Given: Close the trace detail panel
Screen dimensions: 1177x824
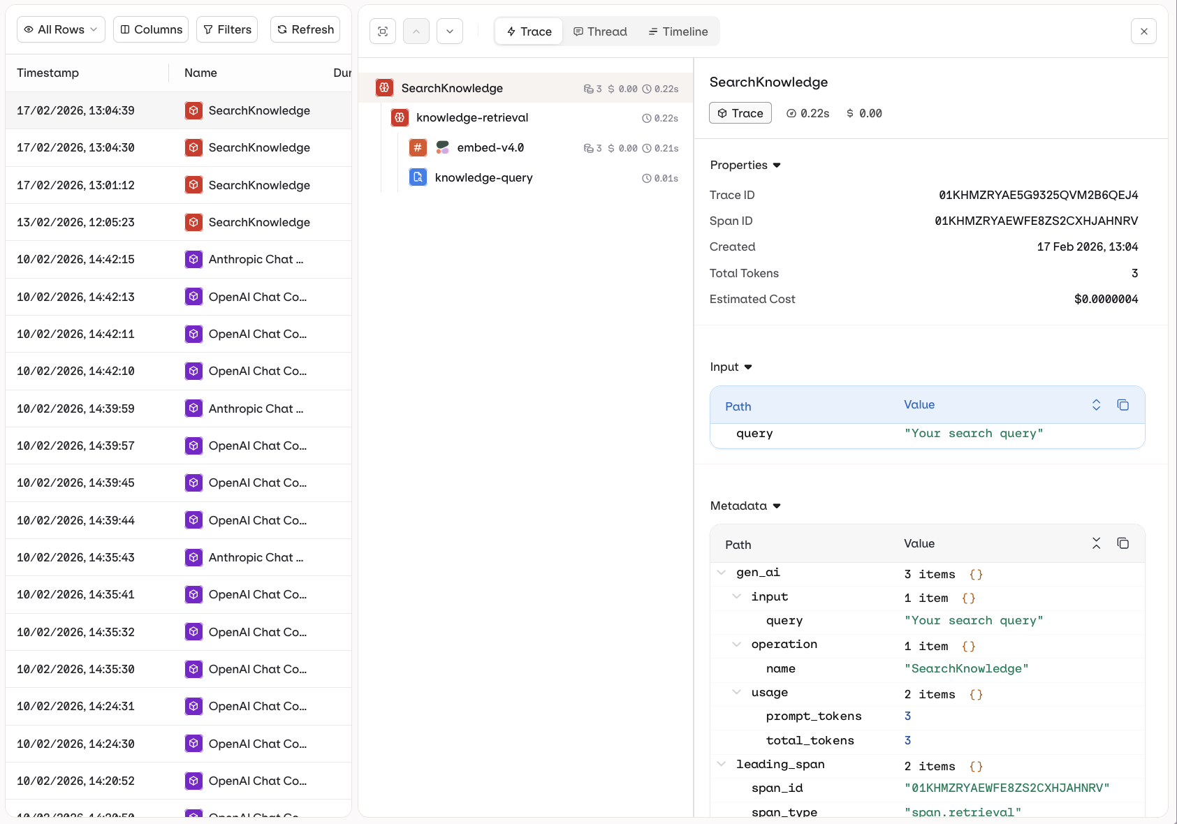Looking at the screenshot, I should click(x=1144, y=31).
